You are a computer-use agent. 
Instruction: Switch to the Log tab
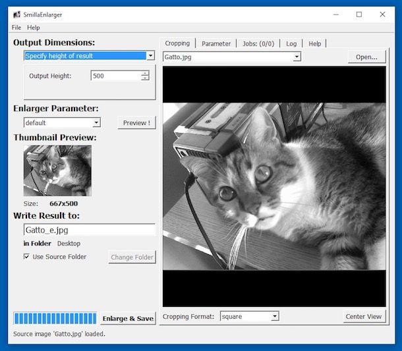pyautogui.click(x=291, y=43)
